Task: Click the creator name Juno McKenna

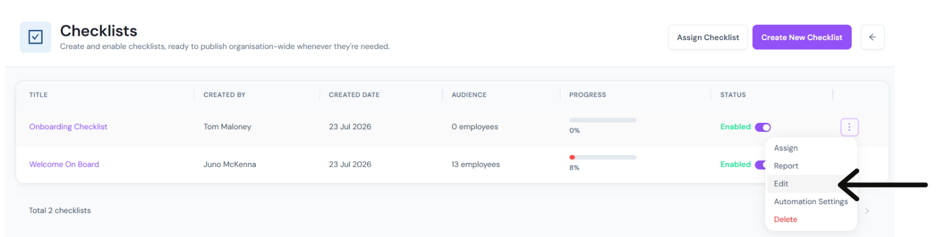Action: tap(230, 164)
